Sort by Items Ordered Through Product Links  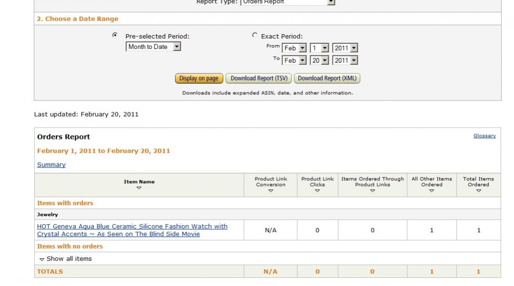pyautogui.click(x=373, y=191)
